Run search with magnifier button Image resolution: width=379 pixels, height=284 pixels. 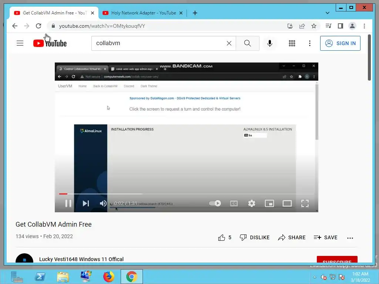[248, 43]
